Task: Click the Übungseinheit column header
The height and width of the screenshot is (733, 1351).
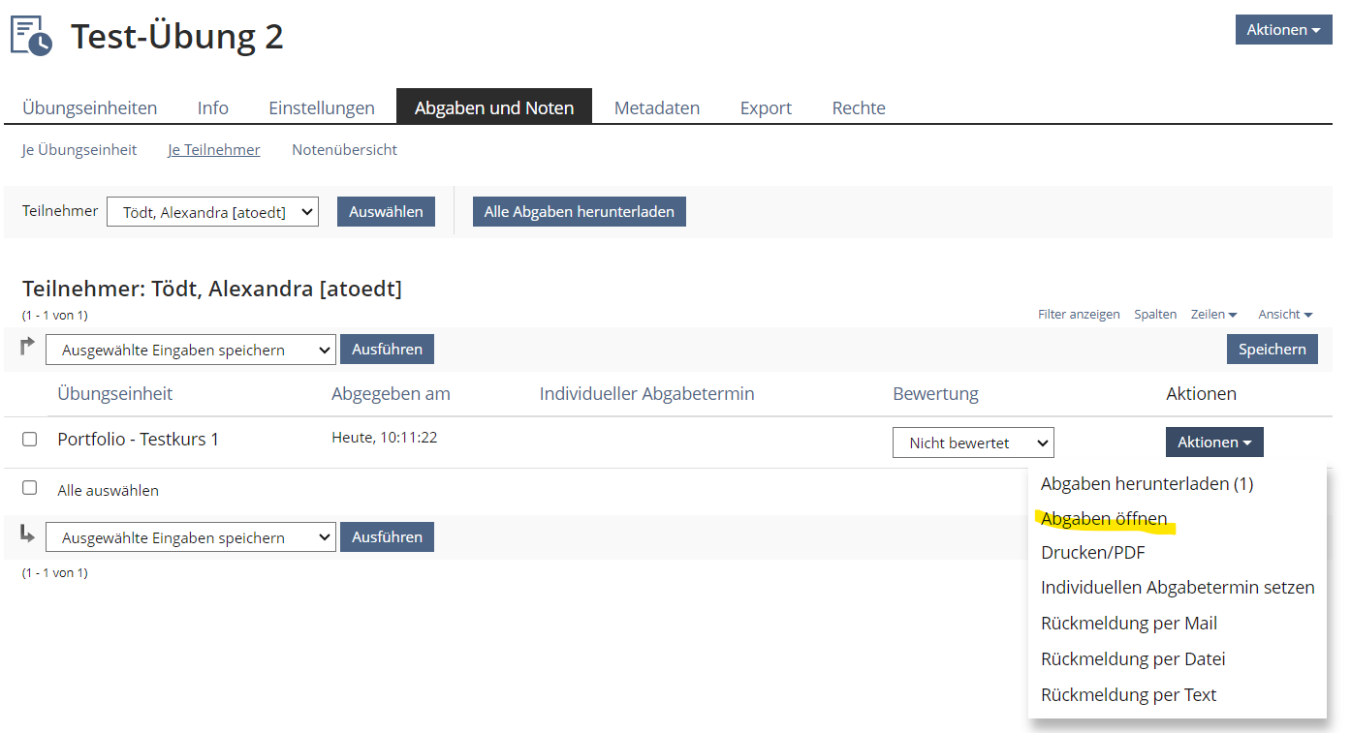Action: coord(114,394)
